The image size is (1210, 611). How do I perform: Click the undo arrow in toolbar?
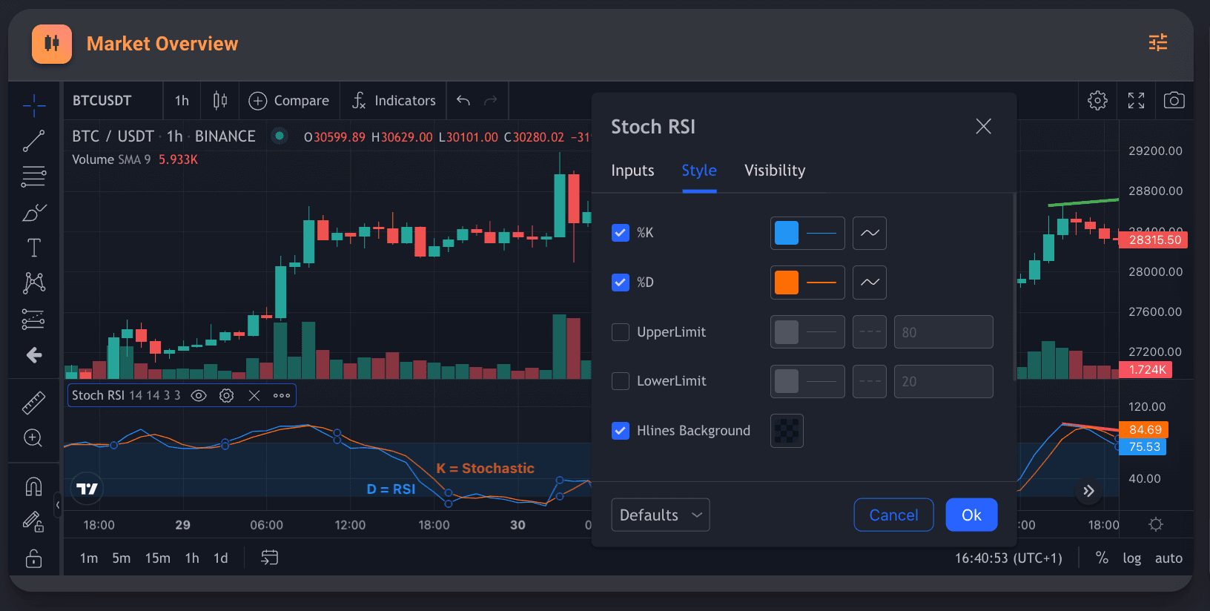tap(463, 100)
